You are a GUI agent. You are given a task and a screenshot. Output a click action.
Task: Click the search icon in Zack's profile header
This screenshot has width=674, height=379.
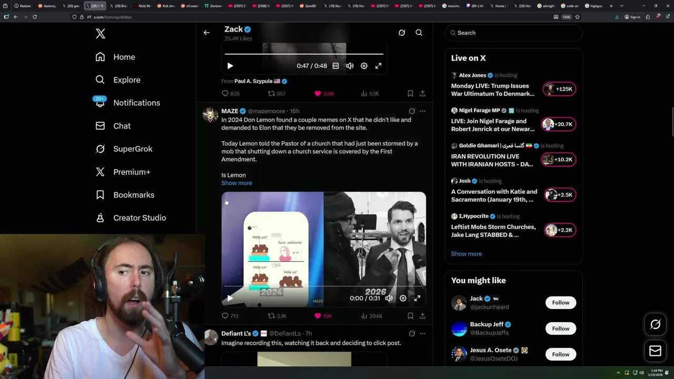419,33
